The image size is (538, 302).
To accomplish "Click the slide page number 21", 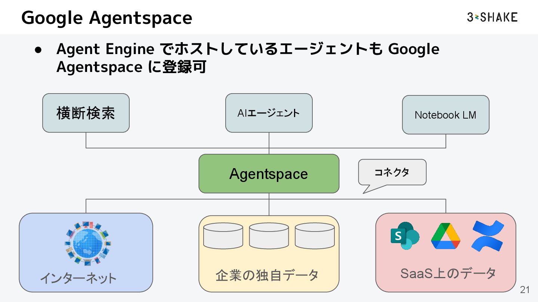I will point(525,290).
